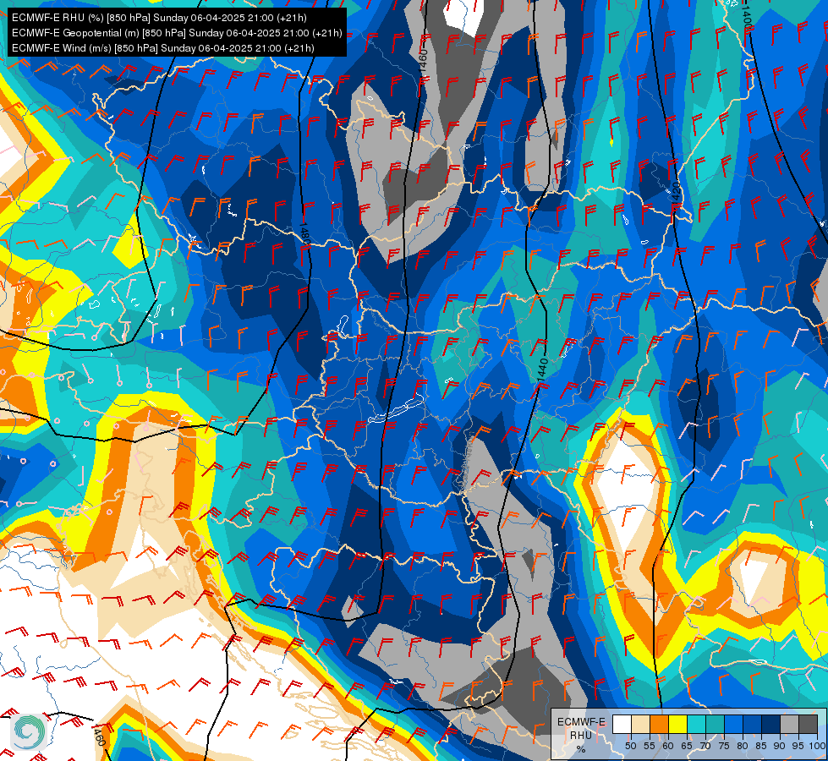The height and width of the screenshot is (761, 828).
Task: Click the legend value 100
Action: [817, 746]
